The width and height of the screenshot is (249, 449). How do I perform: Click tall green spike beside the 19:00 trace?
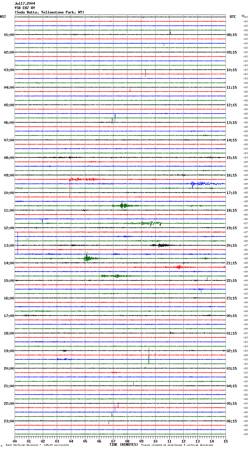149,356
